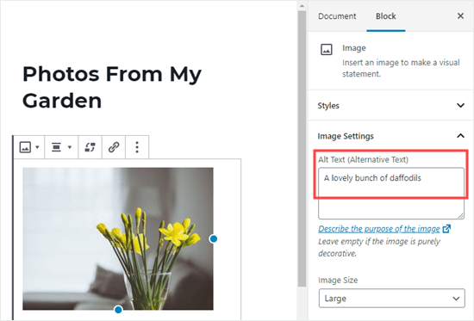Click the bottom image resize handle

point(118,310)
